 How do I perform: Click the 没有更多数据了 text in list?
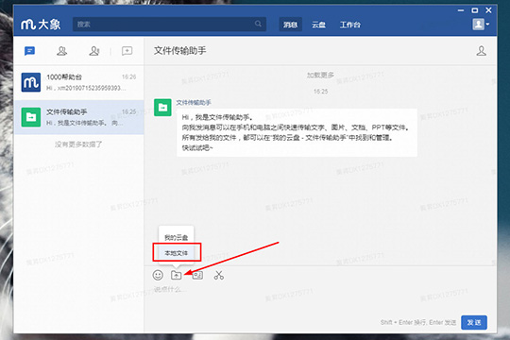(x=78, y=144)
